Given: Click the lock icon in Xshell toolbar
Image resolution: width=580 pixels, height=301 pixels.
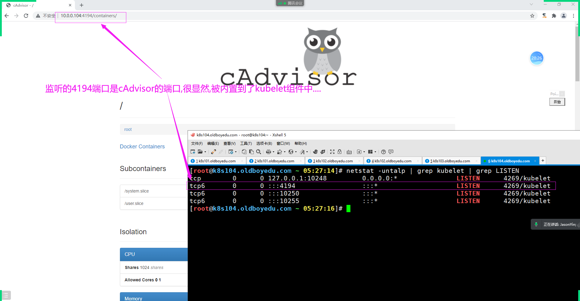Looking at the screenshot, I should (340, 152).
